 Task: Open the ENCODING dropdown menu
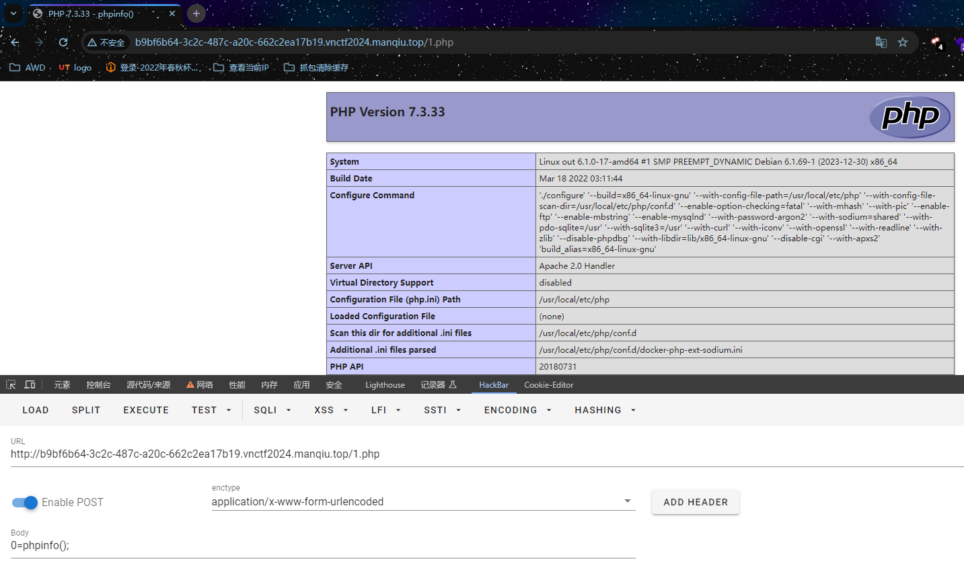click(517, 410)
